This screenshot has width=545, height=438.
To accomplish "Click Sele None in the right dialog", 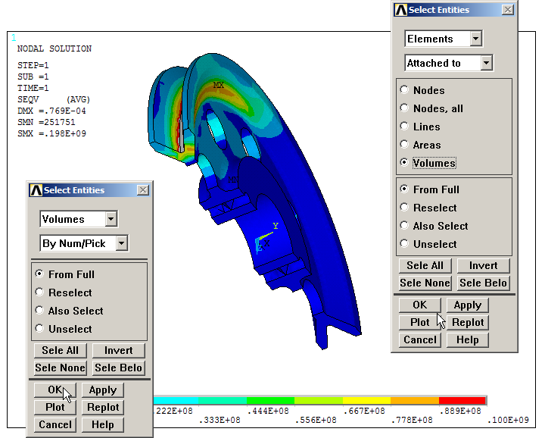I will tap(425, 283).
